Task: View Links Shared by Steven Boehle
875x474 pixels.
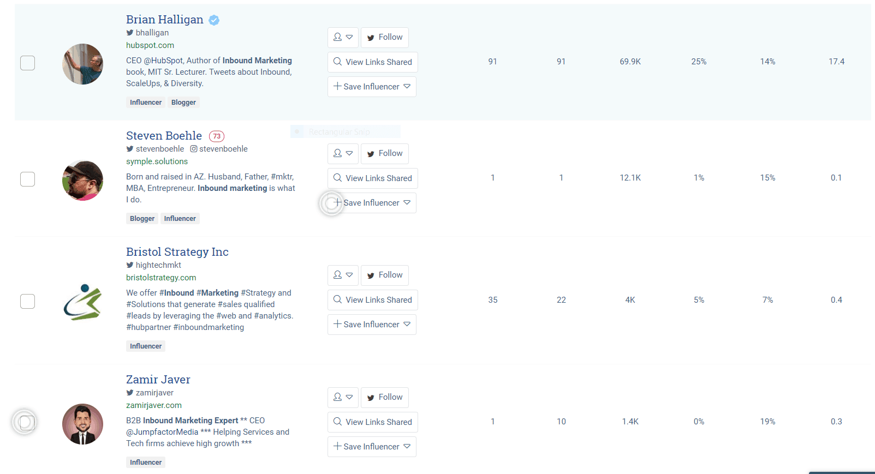Action: coord(373,178)
